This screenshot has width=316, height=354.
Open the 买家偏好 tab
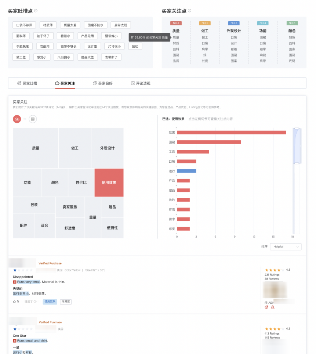click(x=103, y=83)
